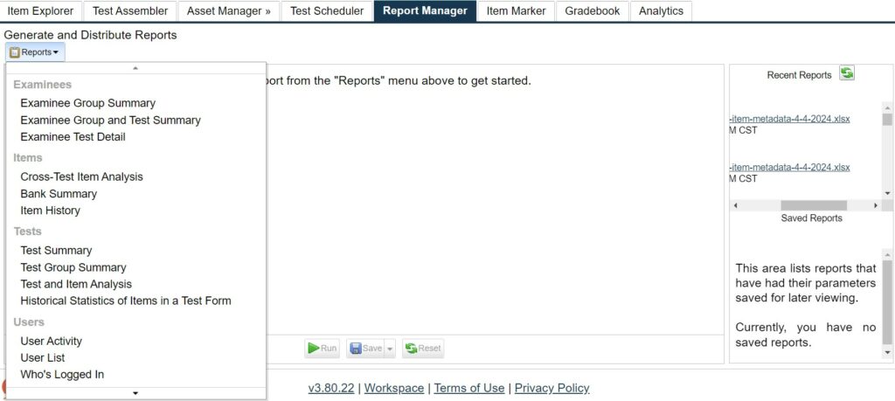This screenshot has width=895, height=401.
Task: Select the User List report
Action: [x=43, y=357]
